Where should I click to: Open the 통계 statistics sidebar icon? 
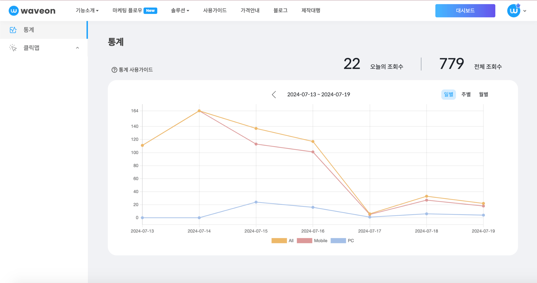click(13, 30)
